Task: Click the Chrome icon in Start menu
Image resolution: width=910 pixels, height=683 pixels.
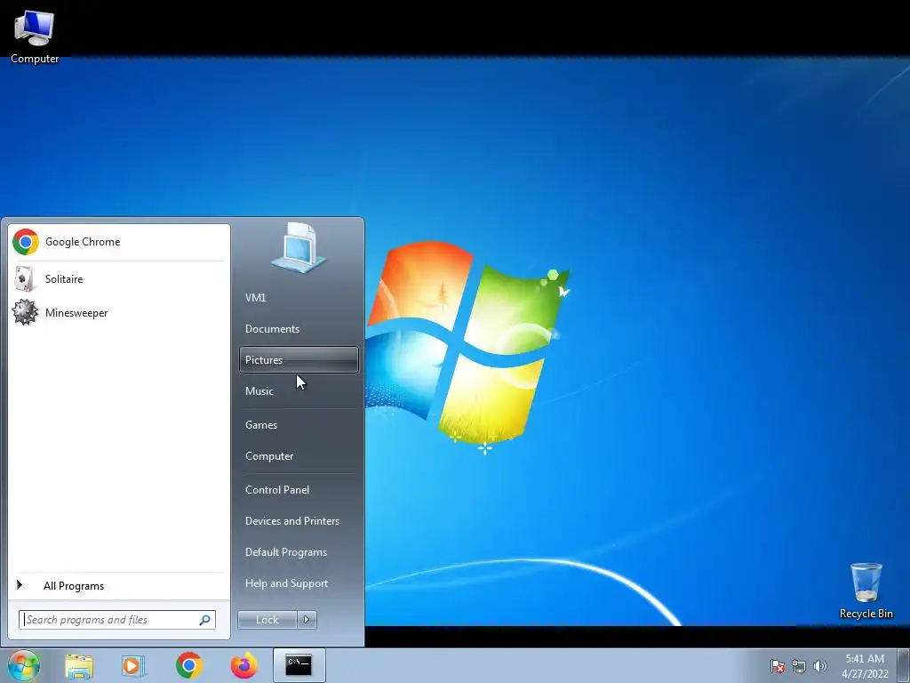Action: tap(26, 242)
